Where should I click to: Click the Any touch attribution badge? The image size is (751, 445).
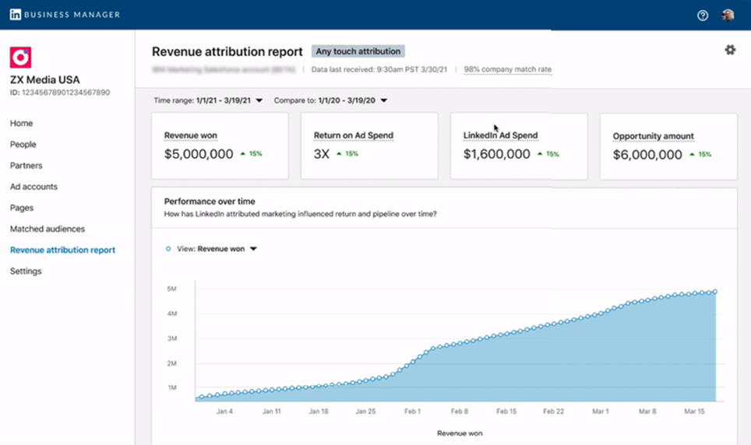click(x=358, y=51)
